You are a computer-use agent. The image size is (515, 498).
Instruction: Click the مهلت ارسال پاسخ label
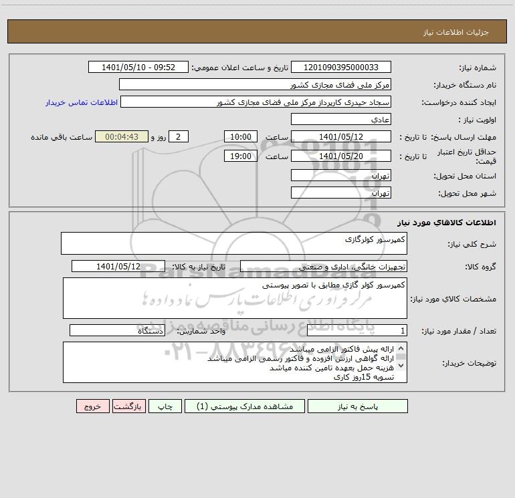tap(463, 137)
